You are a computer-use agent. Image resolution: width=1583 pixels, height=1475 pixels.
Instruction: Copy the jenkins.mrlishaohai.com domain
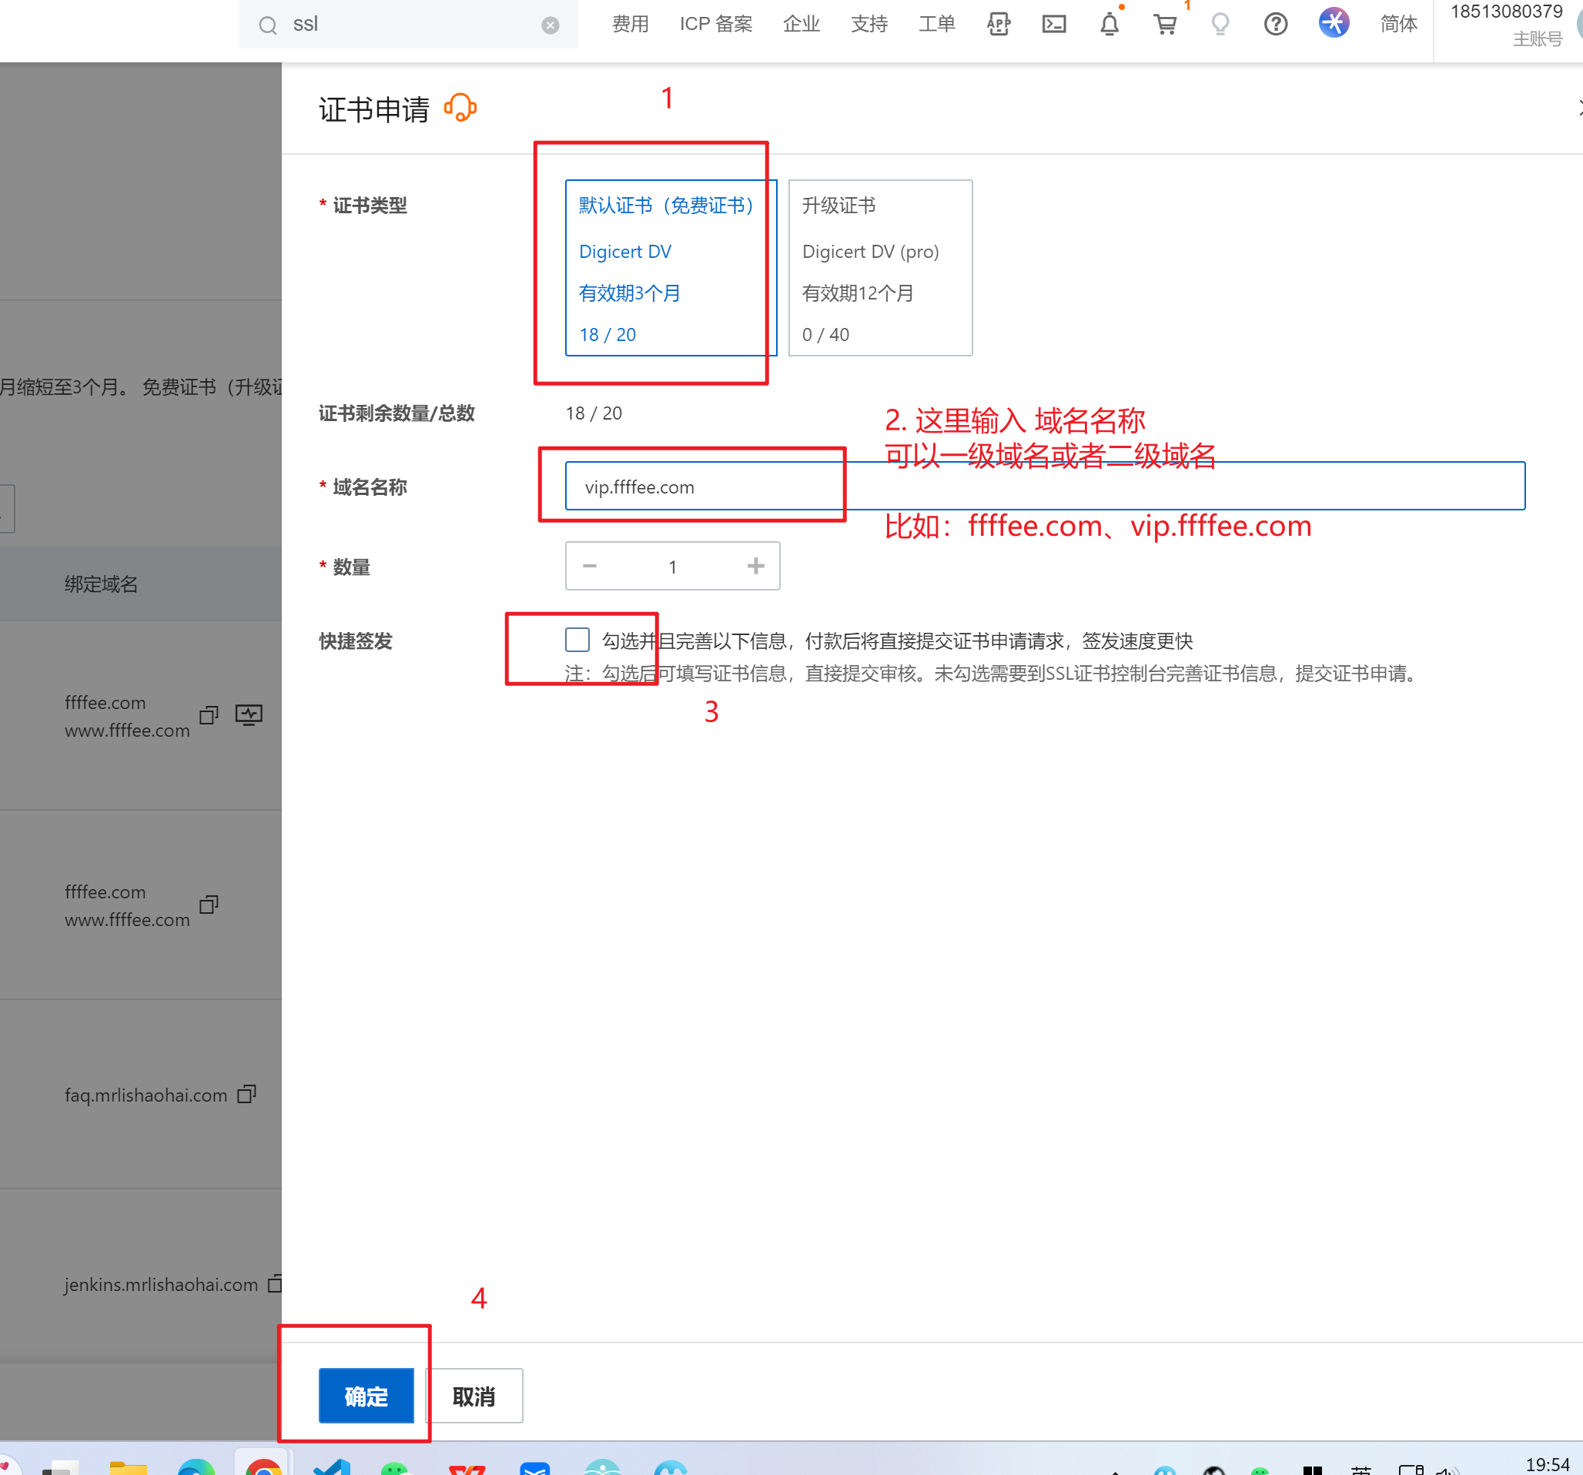click(276, 1284)
